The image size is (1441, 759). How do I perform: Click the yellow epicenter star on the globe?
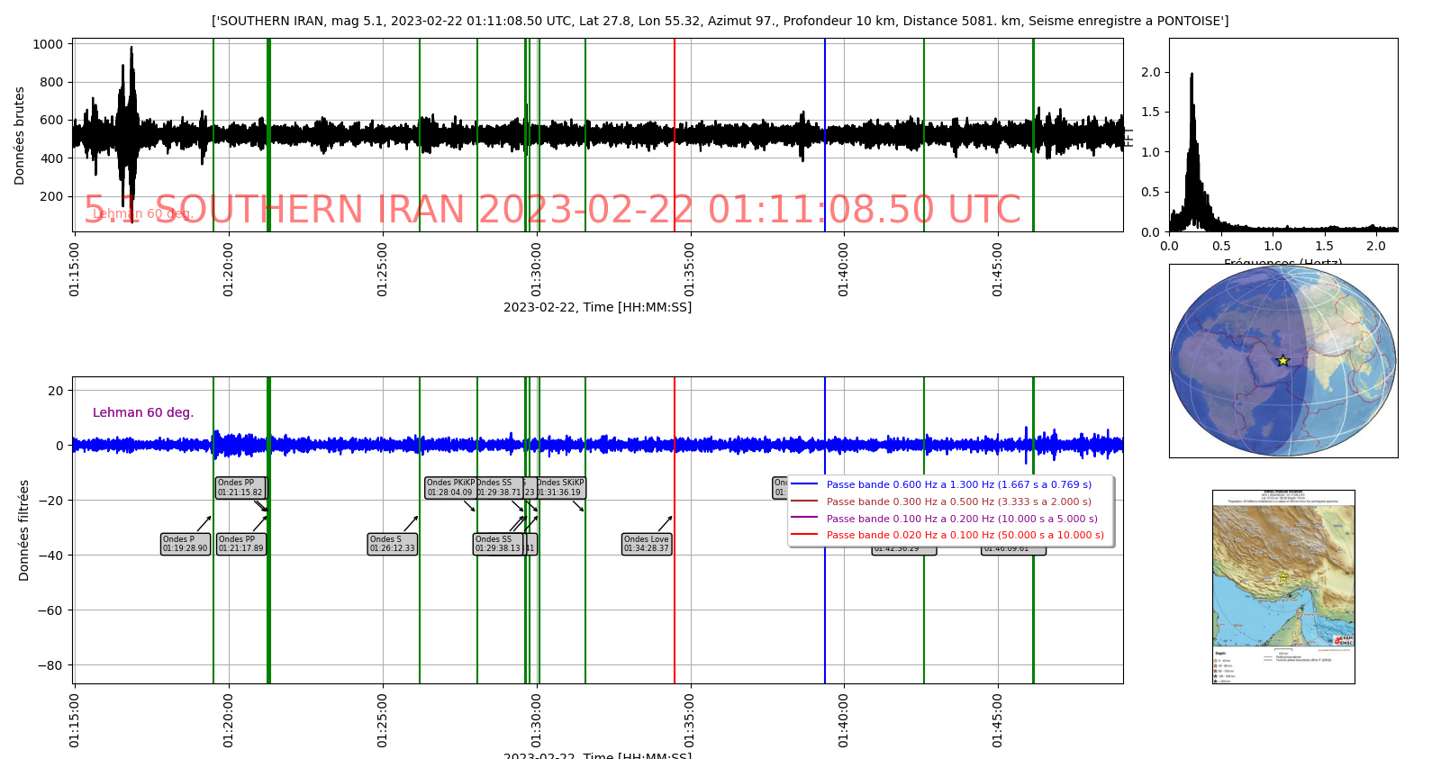coord(1282,361)
